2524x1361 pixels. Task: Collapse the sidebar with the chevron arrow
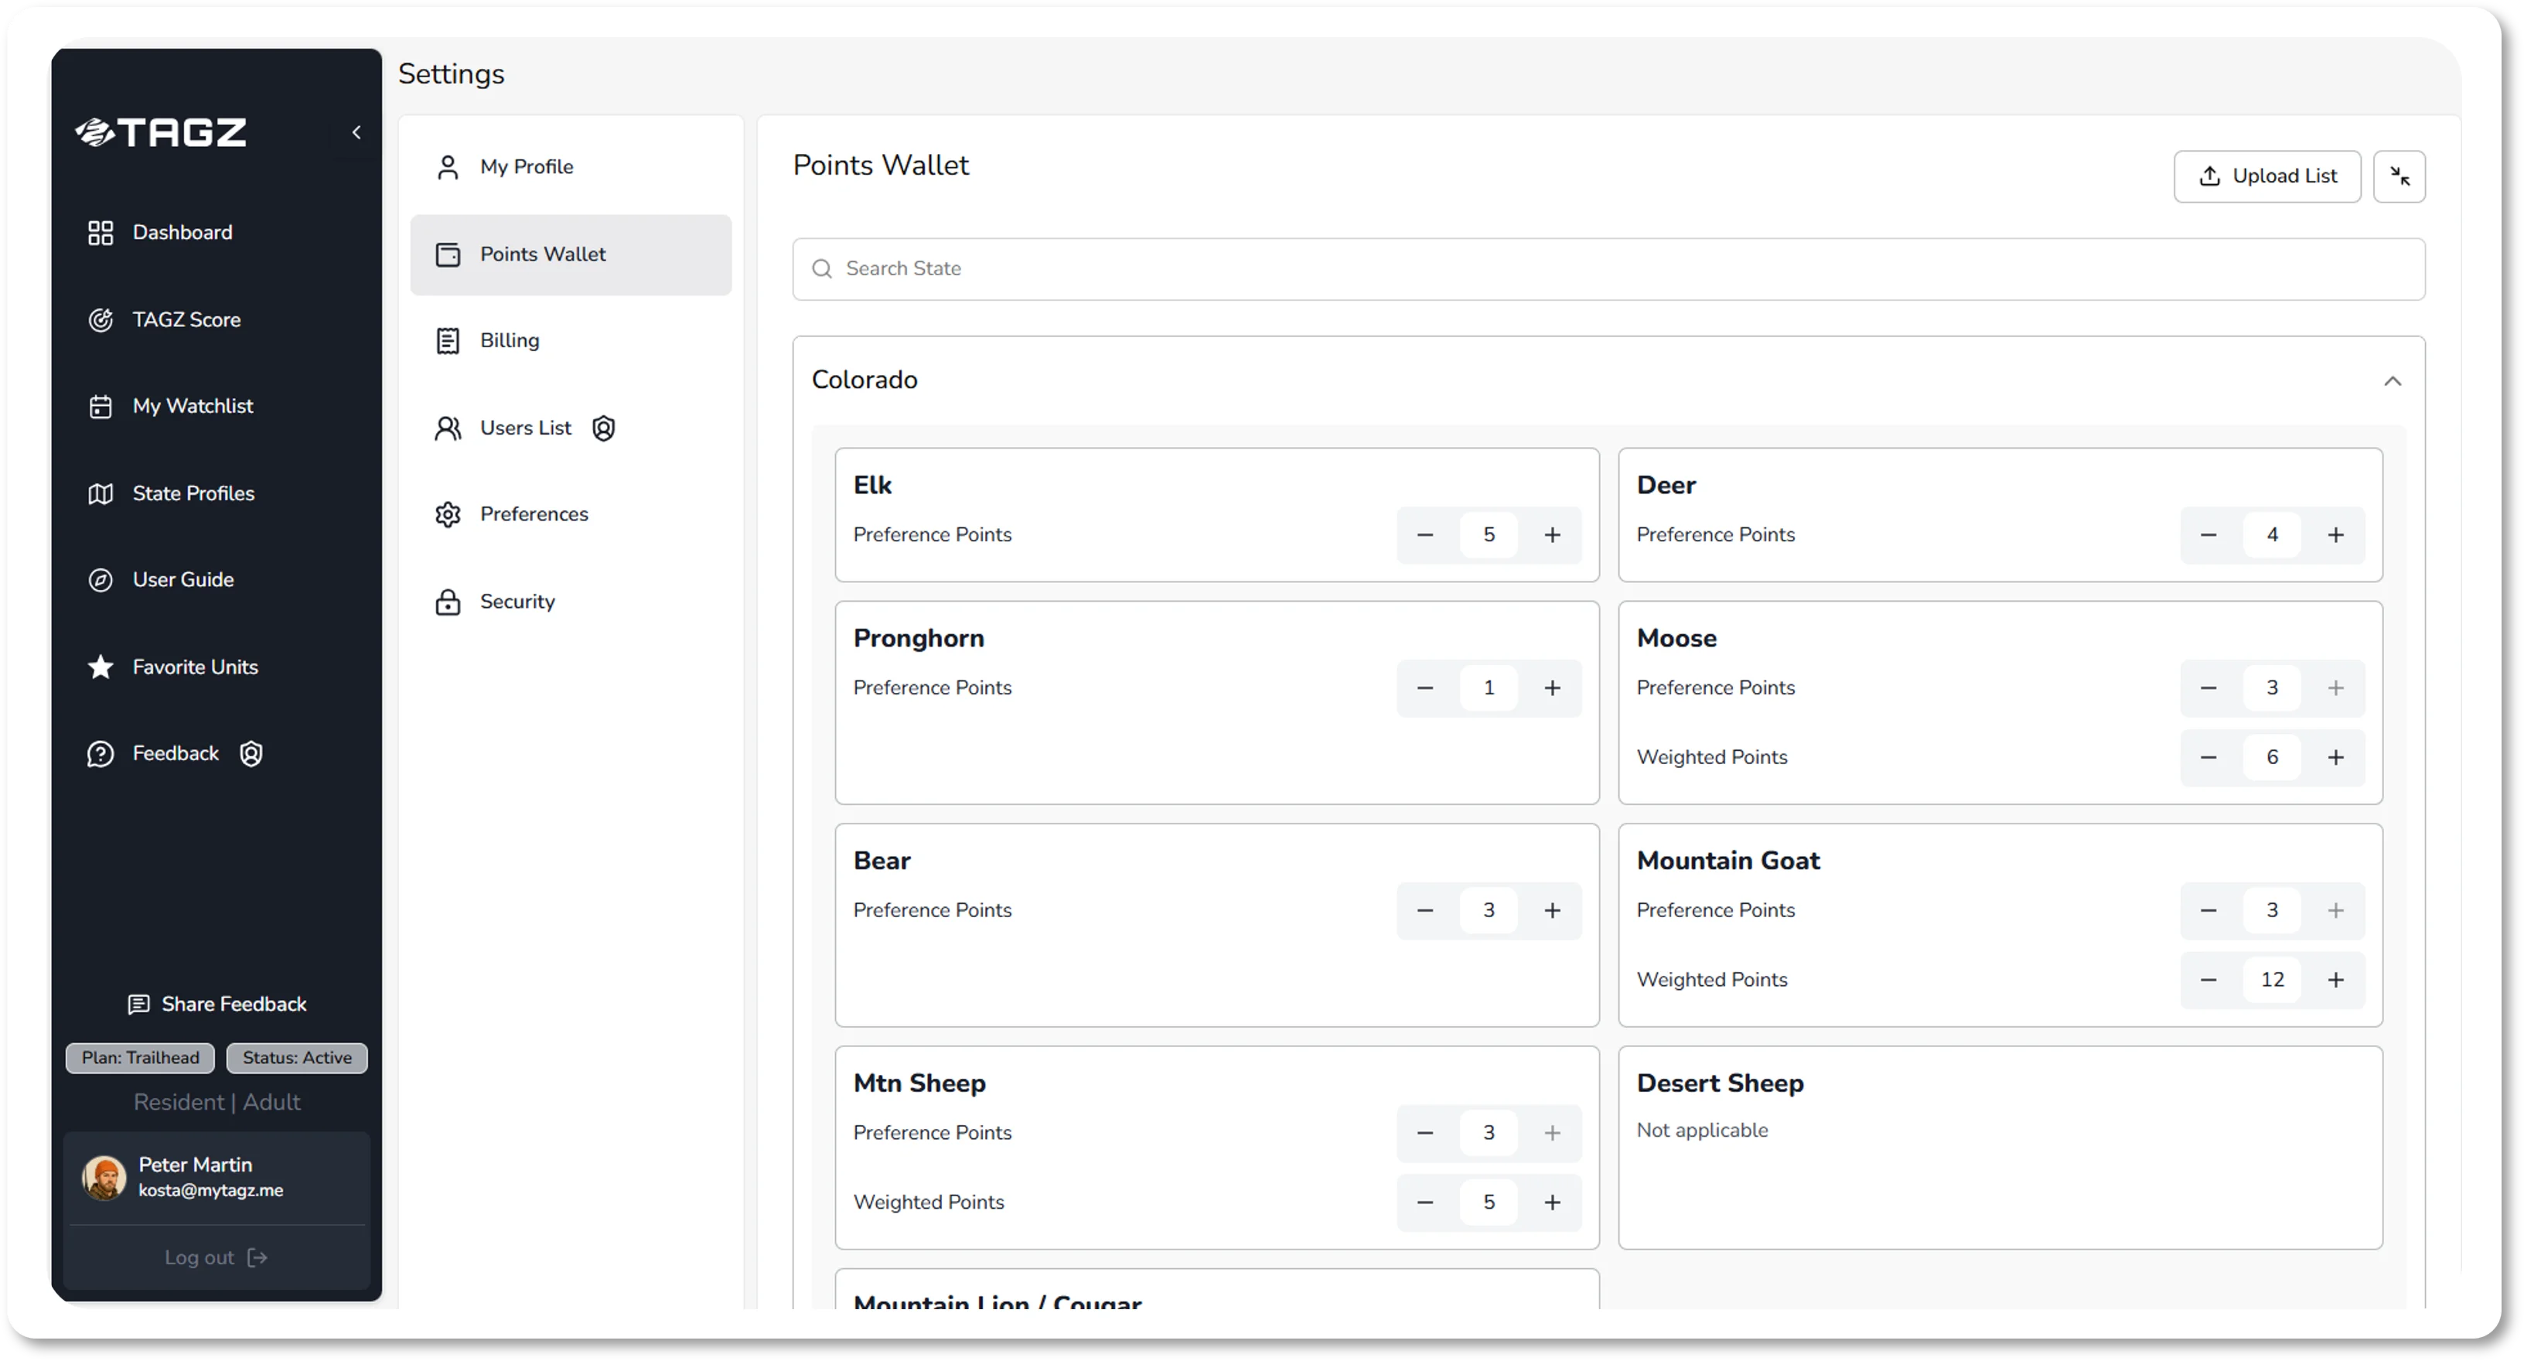pyautogui.click(x=356, y=131)
